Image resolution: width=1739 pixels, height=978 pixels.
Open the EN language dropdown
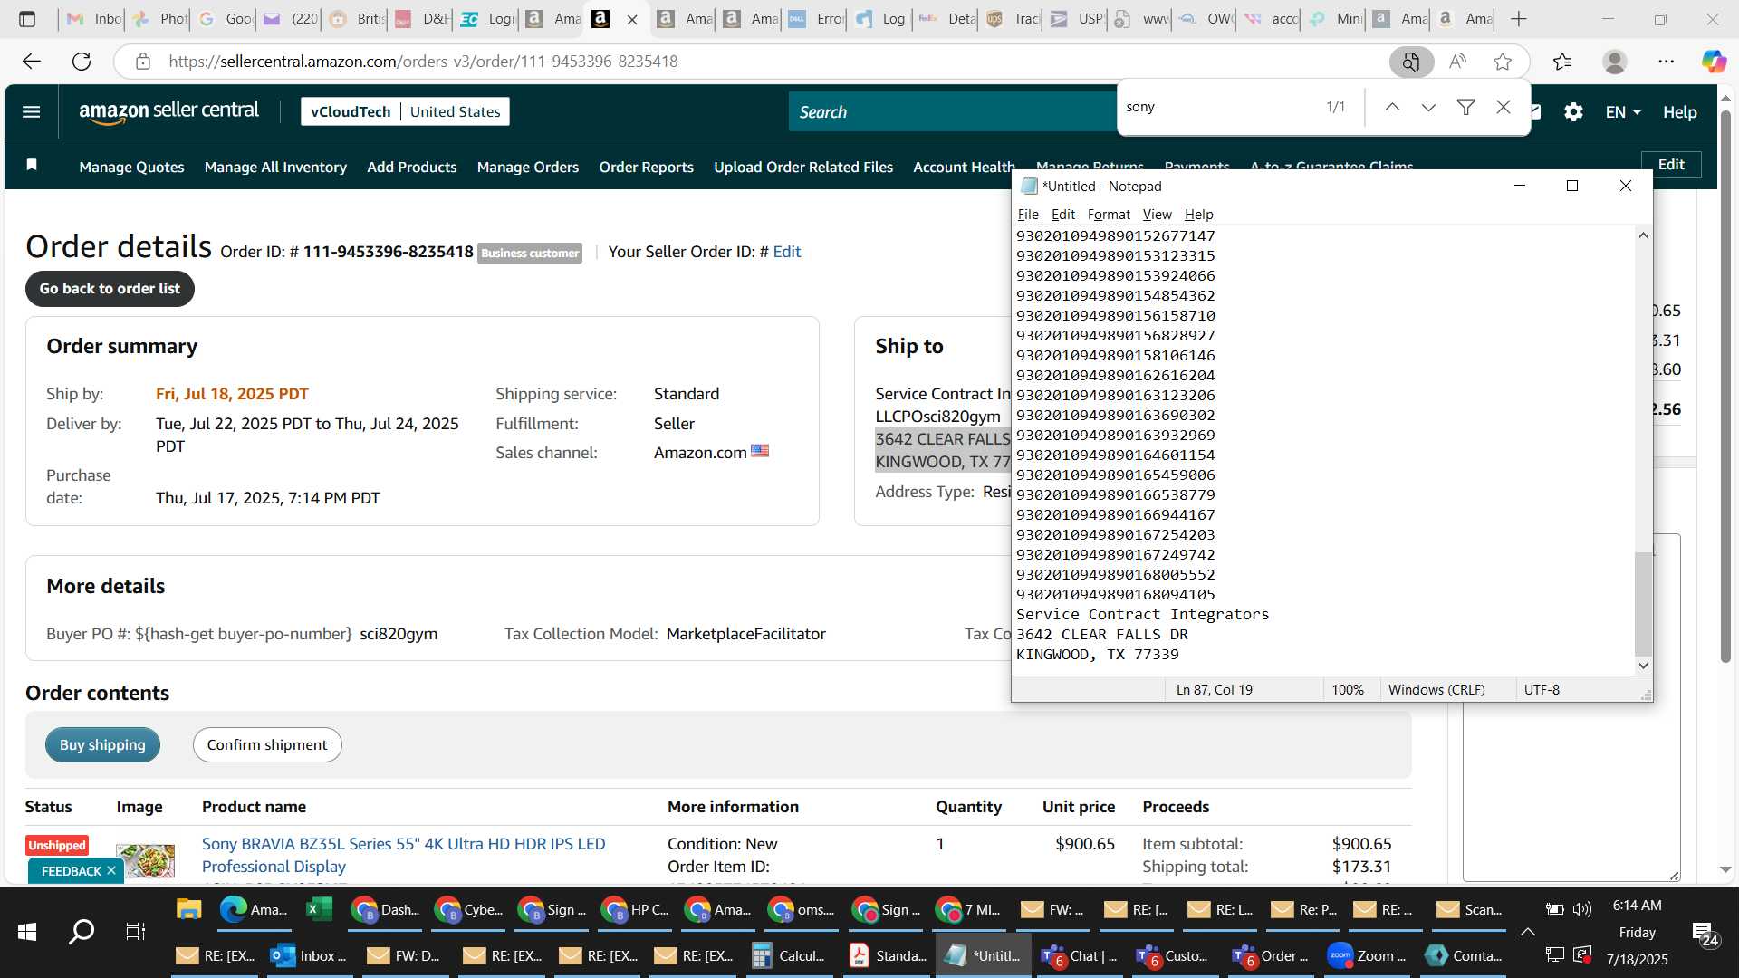tap(1623, 112)
